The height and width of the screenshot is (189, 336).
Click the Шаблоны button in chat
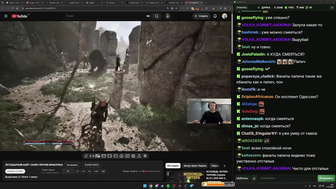(x=242, y=178)
